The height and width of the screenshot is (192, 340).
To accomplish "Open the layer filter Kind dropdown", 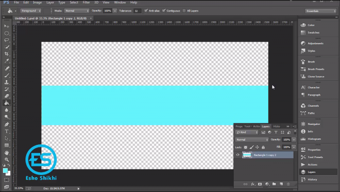I will coord(247,132).
